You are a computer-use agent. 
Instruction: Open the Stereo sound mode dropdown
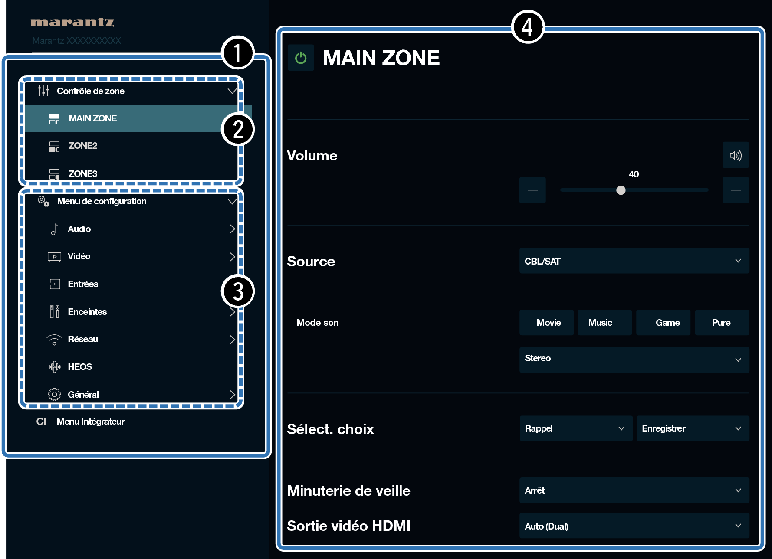[x=634, y=359]
